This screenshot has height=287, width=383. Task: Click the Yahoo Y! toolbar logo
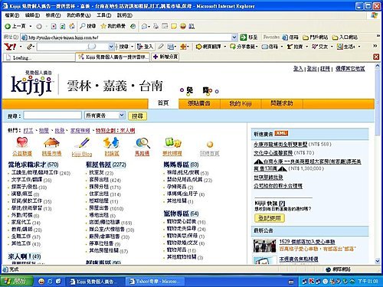pyautogui.click(x=11, y=47)
